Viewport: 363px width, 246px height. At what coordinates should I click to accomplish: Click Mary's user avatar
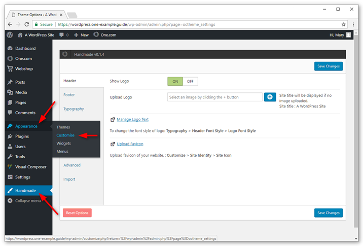348,35
